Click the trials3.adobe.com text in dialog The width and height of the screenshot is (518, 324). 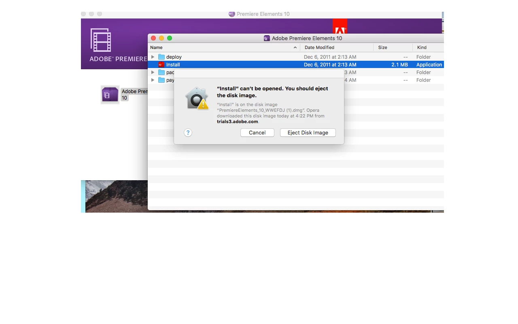pyautogui.click(x=238, y=122)
